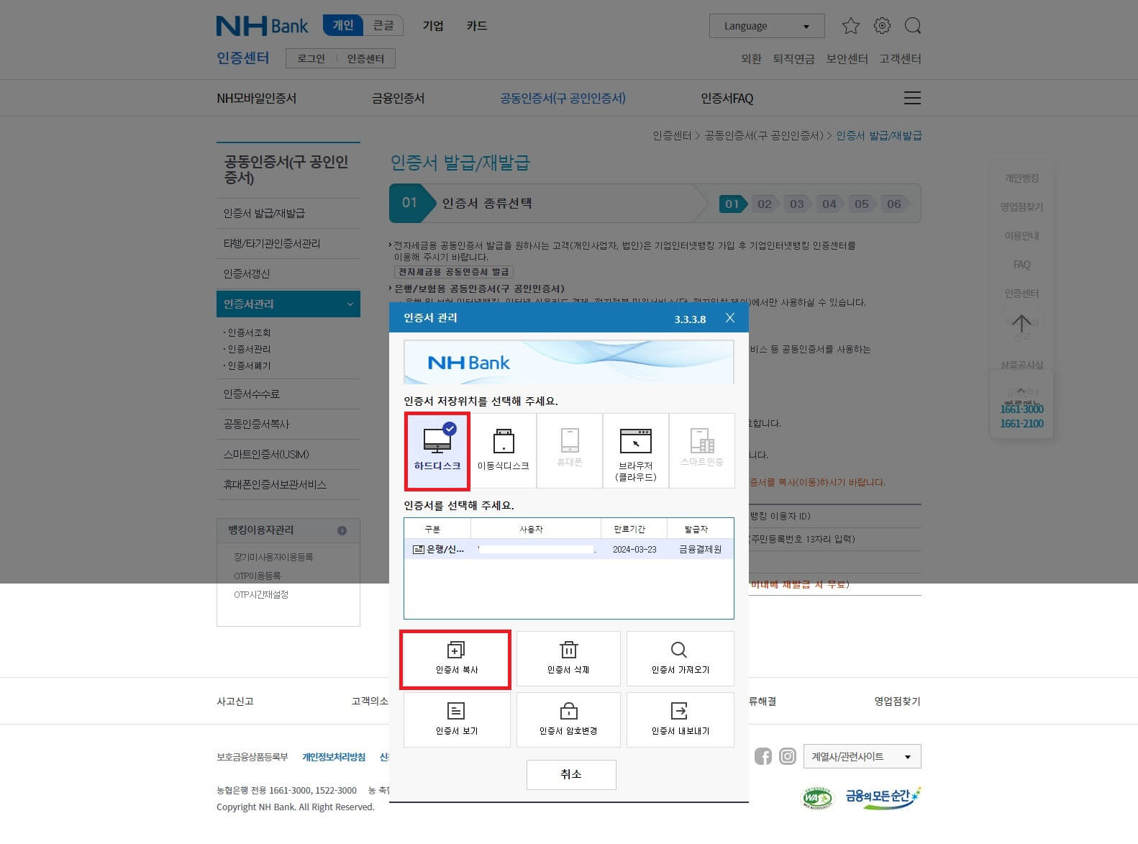The image size is (1138, 844).
Task: Open 인증서 발급/재발급 sidebar item
Action: pos(288,213)
